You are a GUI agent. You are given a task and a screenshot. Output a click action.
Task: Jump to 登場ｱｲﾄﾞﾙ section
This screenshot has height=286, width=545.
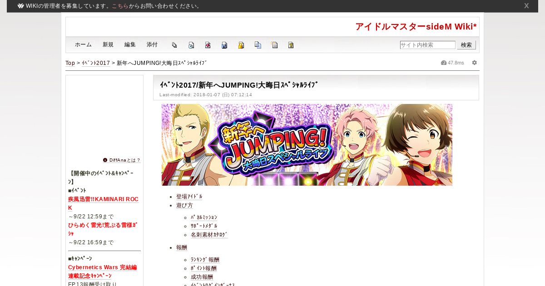189,197
